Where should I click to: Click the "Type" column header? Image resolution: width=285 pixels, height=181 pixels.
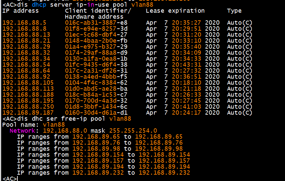point(234,11)
